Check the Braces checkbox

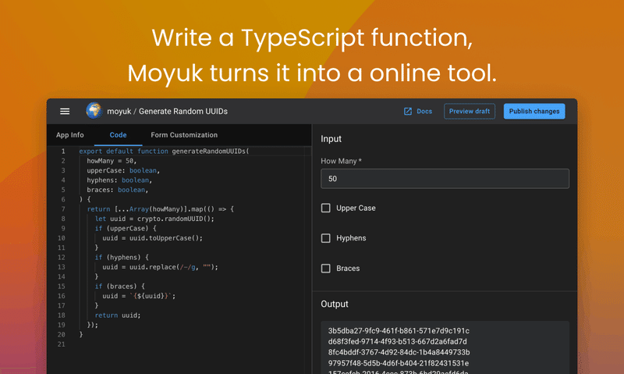click(x=325, y=269)
